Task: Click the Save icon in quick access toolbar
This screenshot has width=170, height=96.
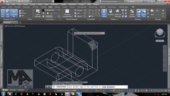Action: click(x=13, y=2)
